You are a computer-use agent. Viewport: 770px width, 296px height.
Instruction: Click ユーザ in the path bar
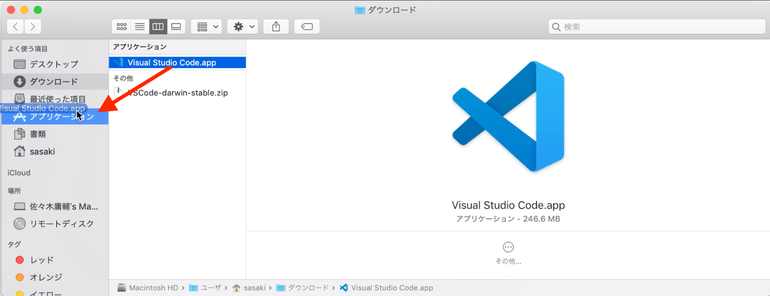point(205,288)
